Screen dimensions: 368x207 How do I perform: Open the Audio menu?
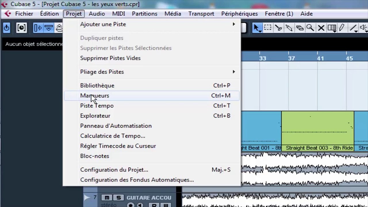pos(97,14)
